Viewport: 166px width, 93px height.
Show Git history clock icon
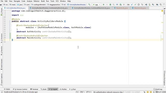pos(139,5)
